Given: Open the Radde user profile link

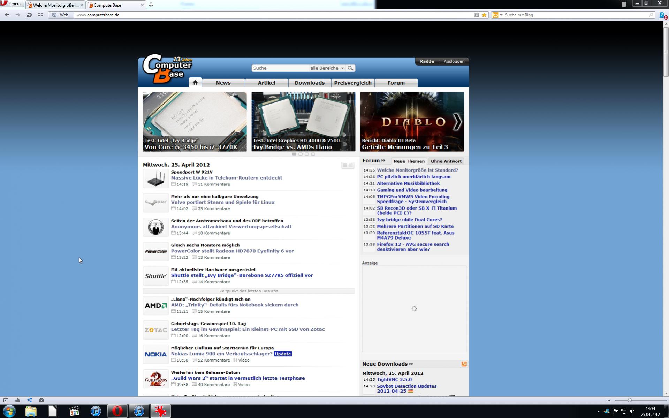Looking at the screenshot, I should [x=427, y=61].
